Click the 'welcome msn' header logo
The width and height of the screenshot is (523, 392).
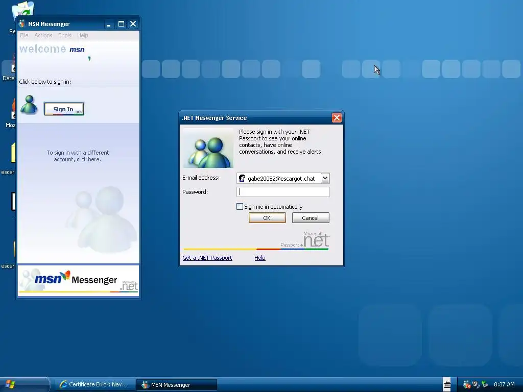point(52,49)
